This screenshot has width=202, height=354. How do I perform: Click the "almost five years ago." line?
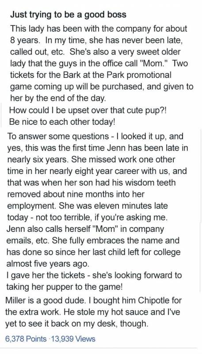pyautogui.click(x=48, y=263)
